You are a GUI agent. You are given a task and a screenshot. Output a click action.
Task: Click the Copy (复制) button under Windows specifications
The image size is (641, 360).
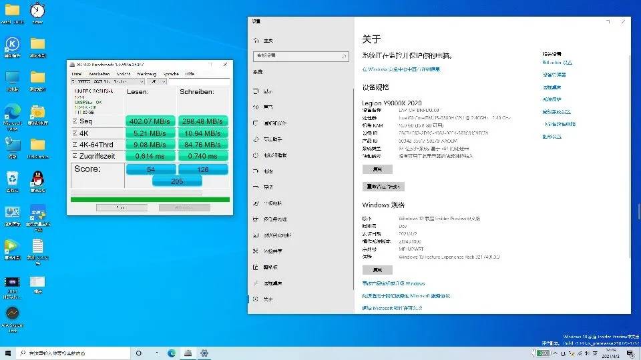point(377,270)
